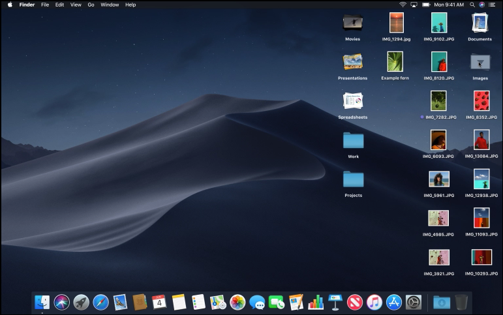Select IMG_10293.JPG thumbnail
503x315 pixels.
coord(481,257)
